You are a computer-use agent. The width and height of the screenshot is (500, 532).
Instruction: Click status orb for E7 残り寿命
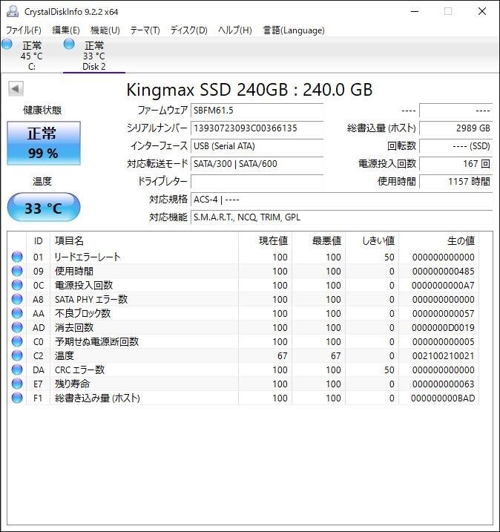pyautogui.click(x=17, y=384)
